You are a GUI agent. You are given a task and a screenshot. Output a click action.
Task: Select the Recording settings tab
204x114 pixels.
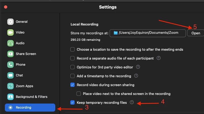[x=30, y=108]
